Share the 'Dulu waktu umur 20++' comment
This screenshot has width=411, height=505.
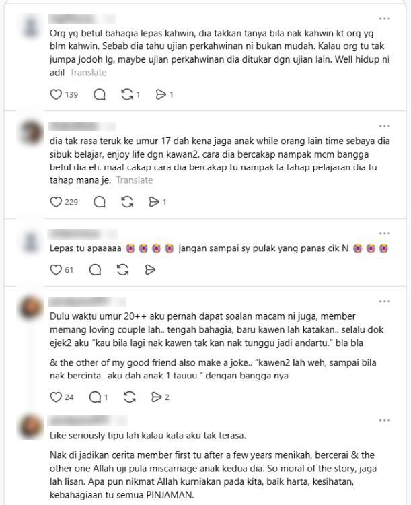pos(157,397)
